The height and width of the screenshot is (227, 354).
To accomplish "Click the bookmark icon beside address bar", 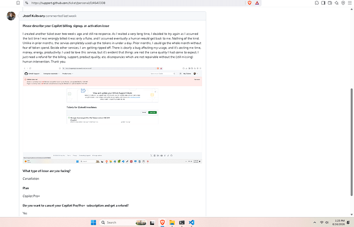I will pos(18,3).
